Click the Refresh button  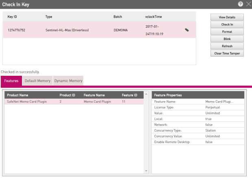[x=227, y=46]
